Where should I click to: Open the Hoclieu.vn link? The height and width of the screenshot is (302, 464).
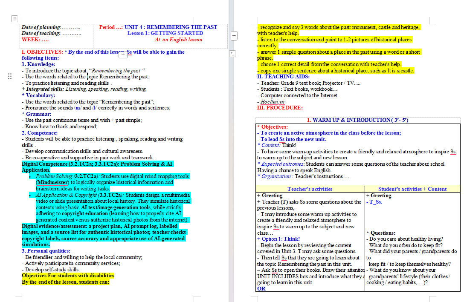point(272,102)
